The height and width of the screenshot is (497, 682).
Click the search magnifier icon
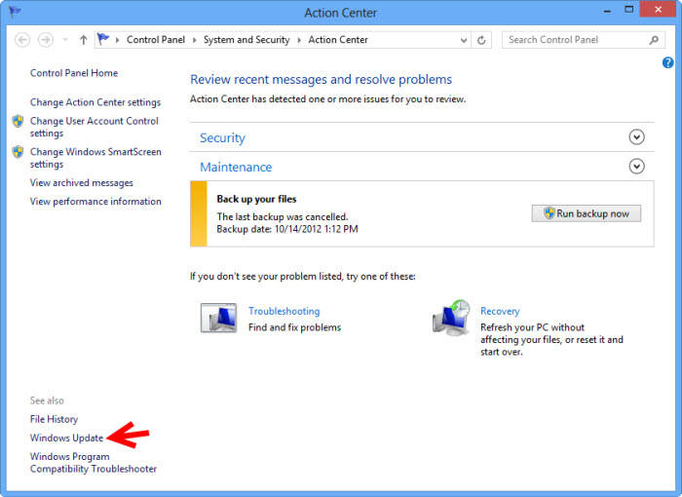coord(654,40)
